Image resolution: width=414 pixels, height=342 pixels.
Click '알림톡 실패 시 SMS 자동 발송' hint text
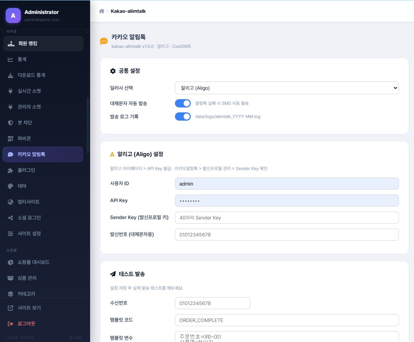[222, 103]
